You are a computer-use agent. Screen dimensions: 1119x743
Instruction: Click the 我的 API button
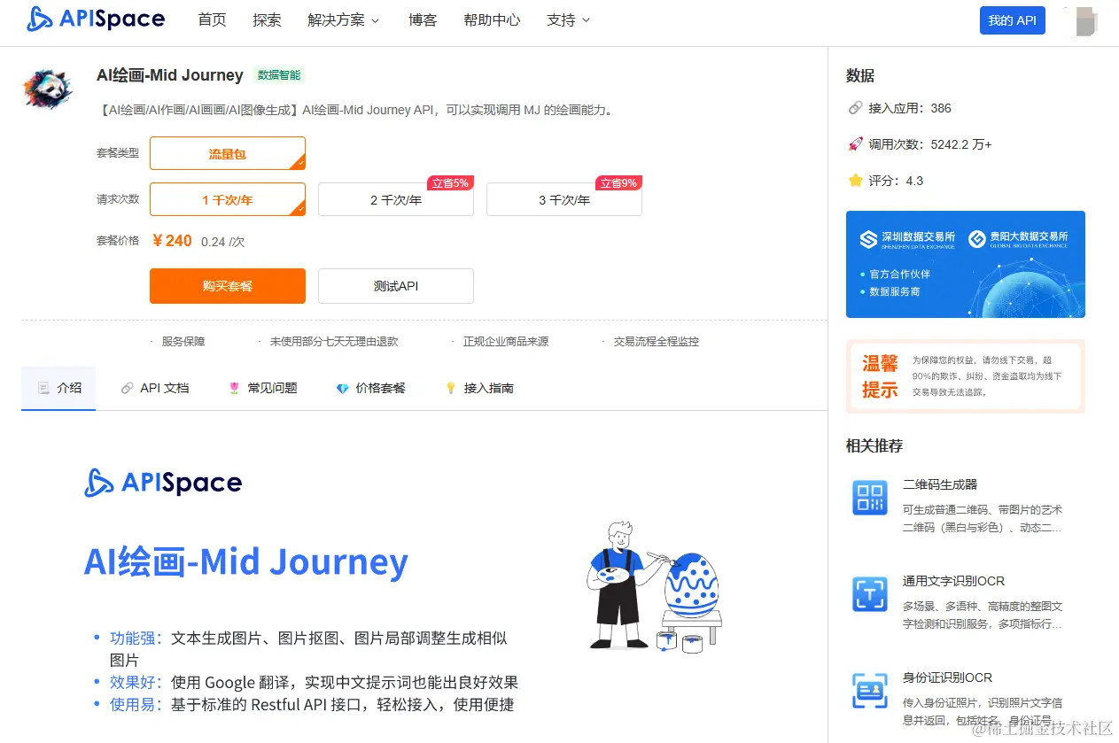coord(1012,20)
